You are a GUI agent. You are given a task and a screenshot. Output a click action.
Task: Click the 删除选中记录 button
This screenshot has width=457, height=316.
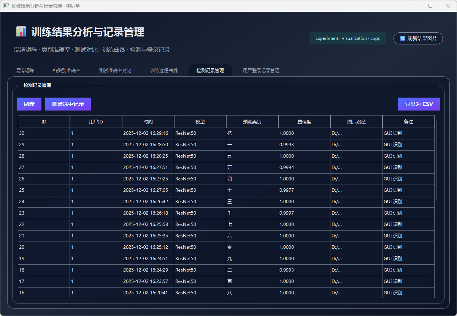[x=68, y=104]
